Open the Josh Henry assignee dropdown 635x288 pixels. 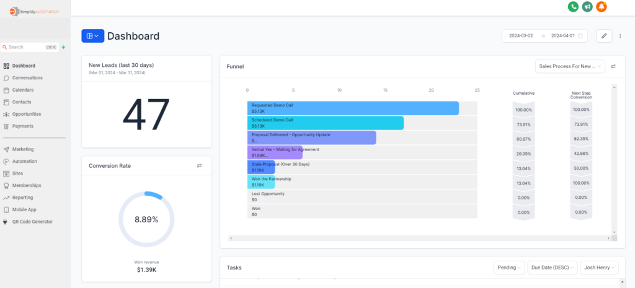tap(599, 268)
